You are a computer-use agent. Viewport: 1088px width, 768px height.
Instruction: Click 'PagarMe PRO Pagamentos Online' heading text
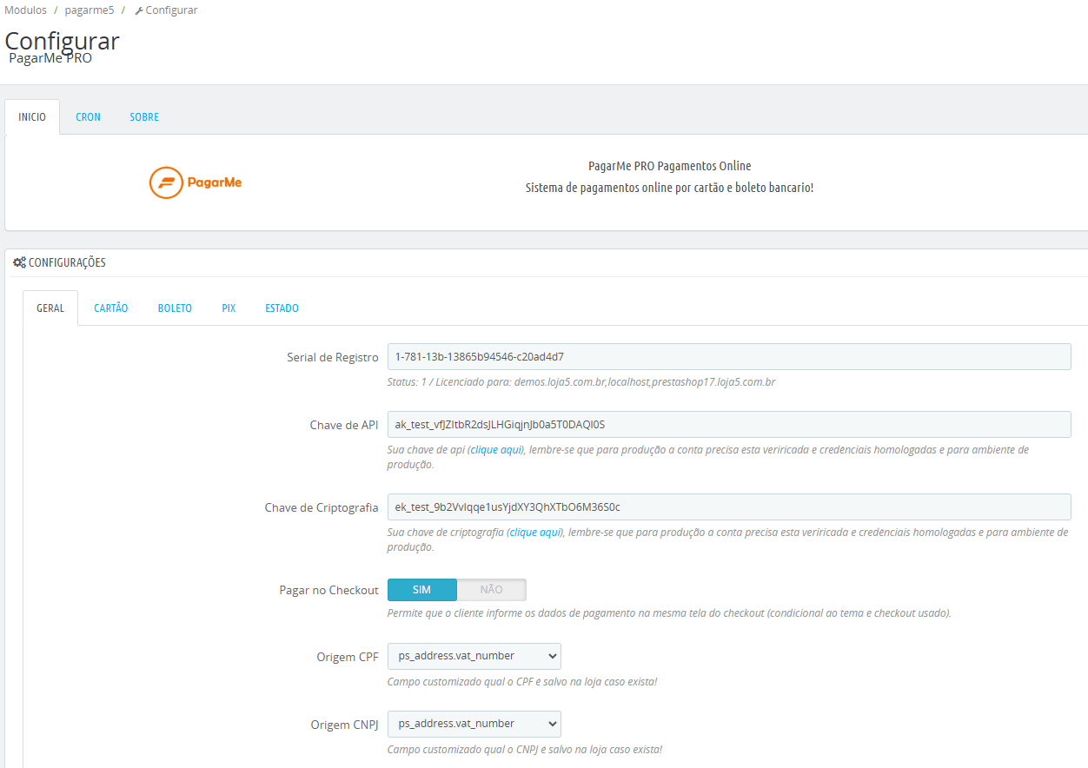(x=670, y=166)
